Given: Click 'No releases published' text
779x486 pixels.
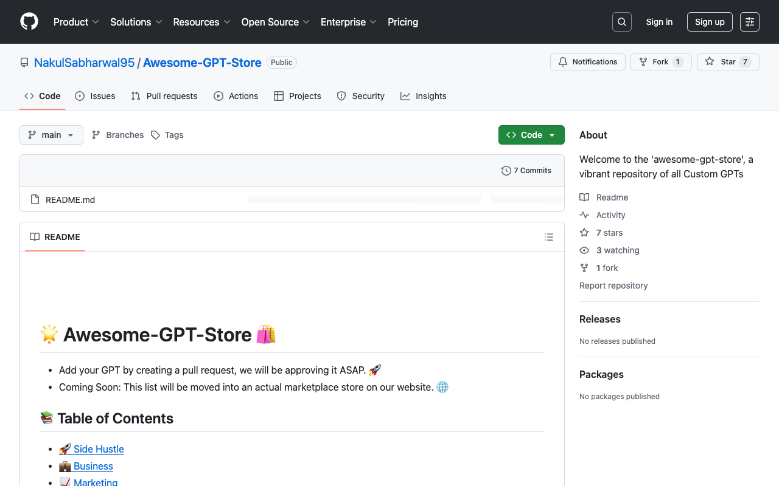Looking at the screenshot, I should [x=617, y=341].
